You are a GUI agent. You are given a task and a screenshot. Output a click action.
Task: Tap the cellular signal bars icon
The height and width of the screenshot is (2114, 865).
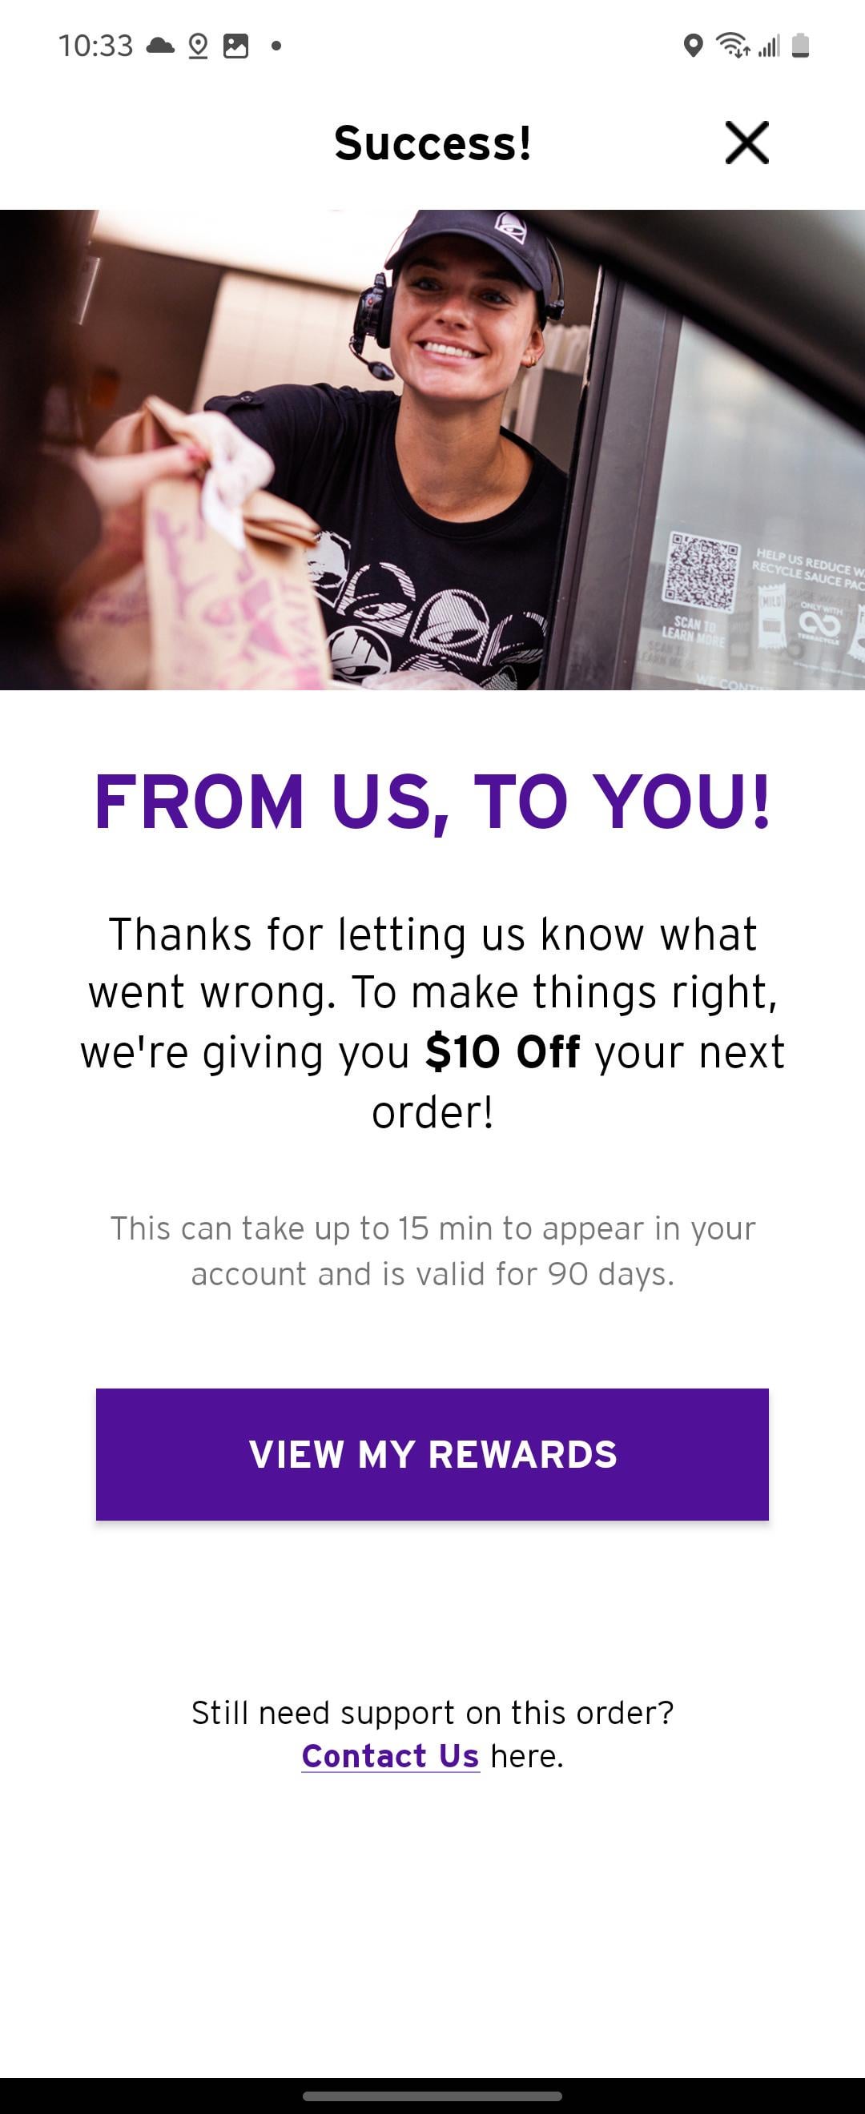(769, 46)
